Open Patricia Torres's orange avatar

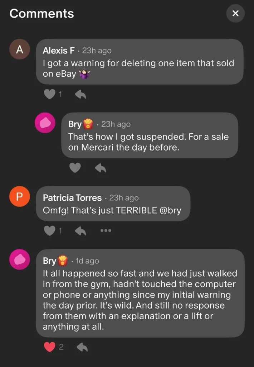point(19,196)
